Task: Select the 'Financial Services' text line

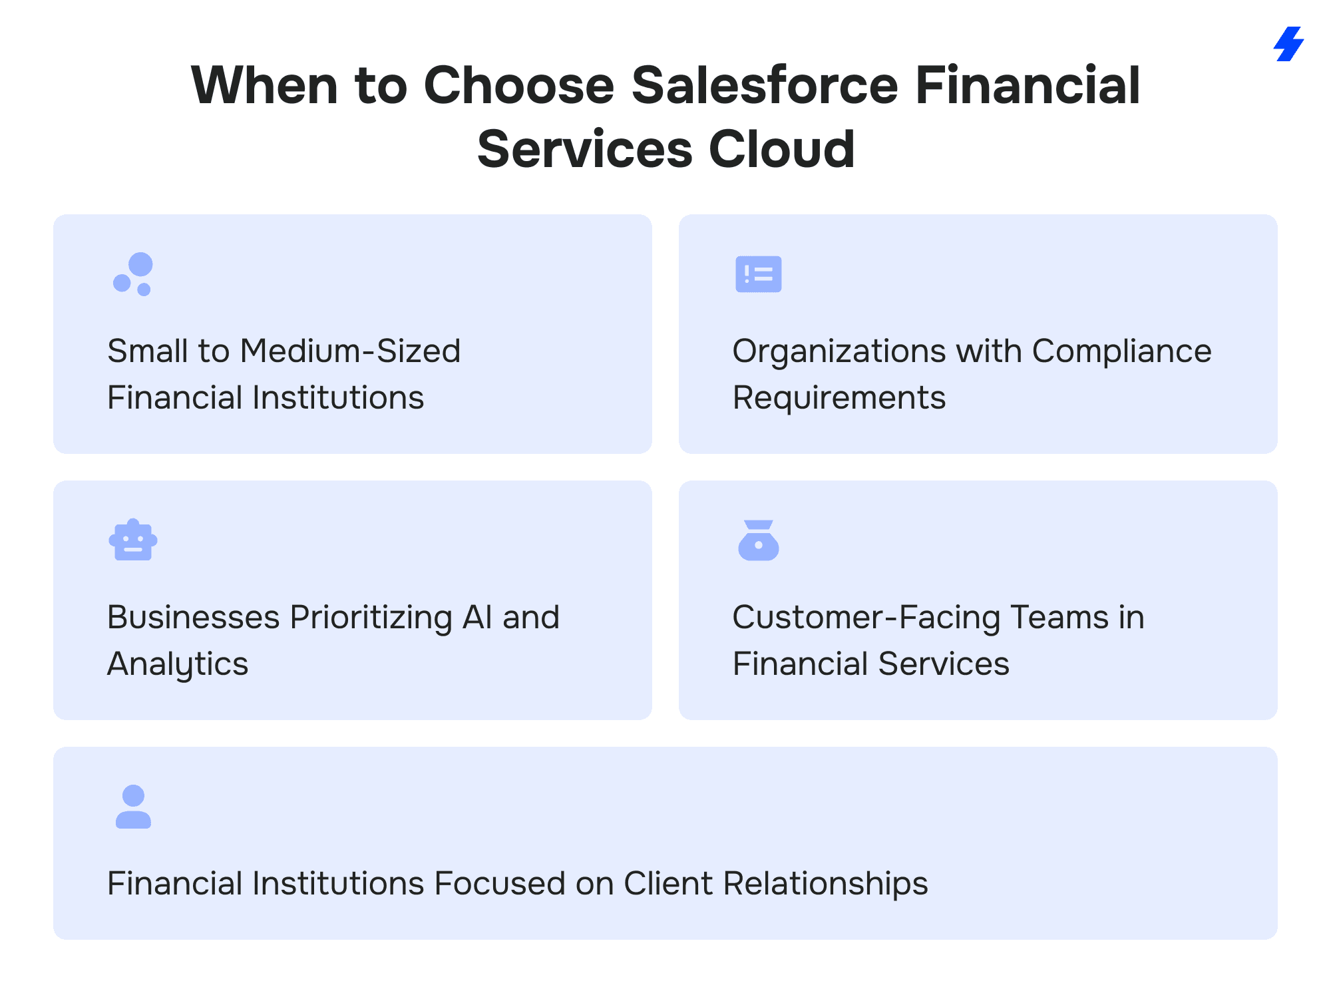Action: [870, 664]
